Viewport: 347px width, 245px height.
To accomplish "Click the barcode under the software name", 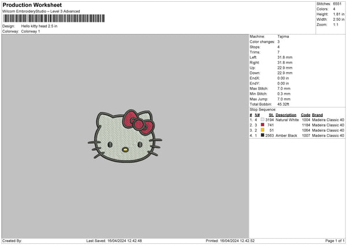I will [x=54, y=18].
